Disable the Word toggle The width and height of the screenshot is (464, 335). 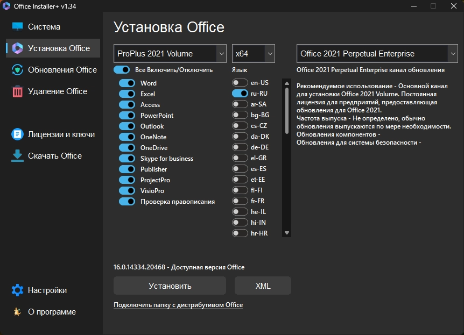127,83
